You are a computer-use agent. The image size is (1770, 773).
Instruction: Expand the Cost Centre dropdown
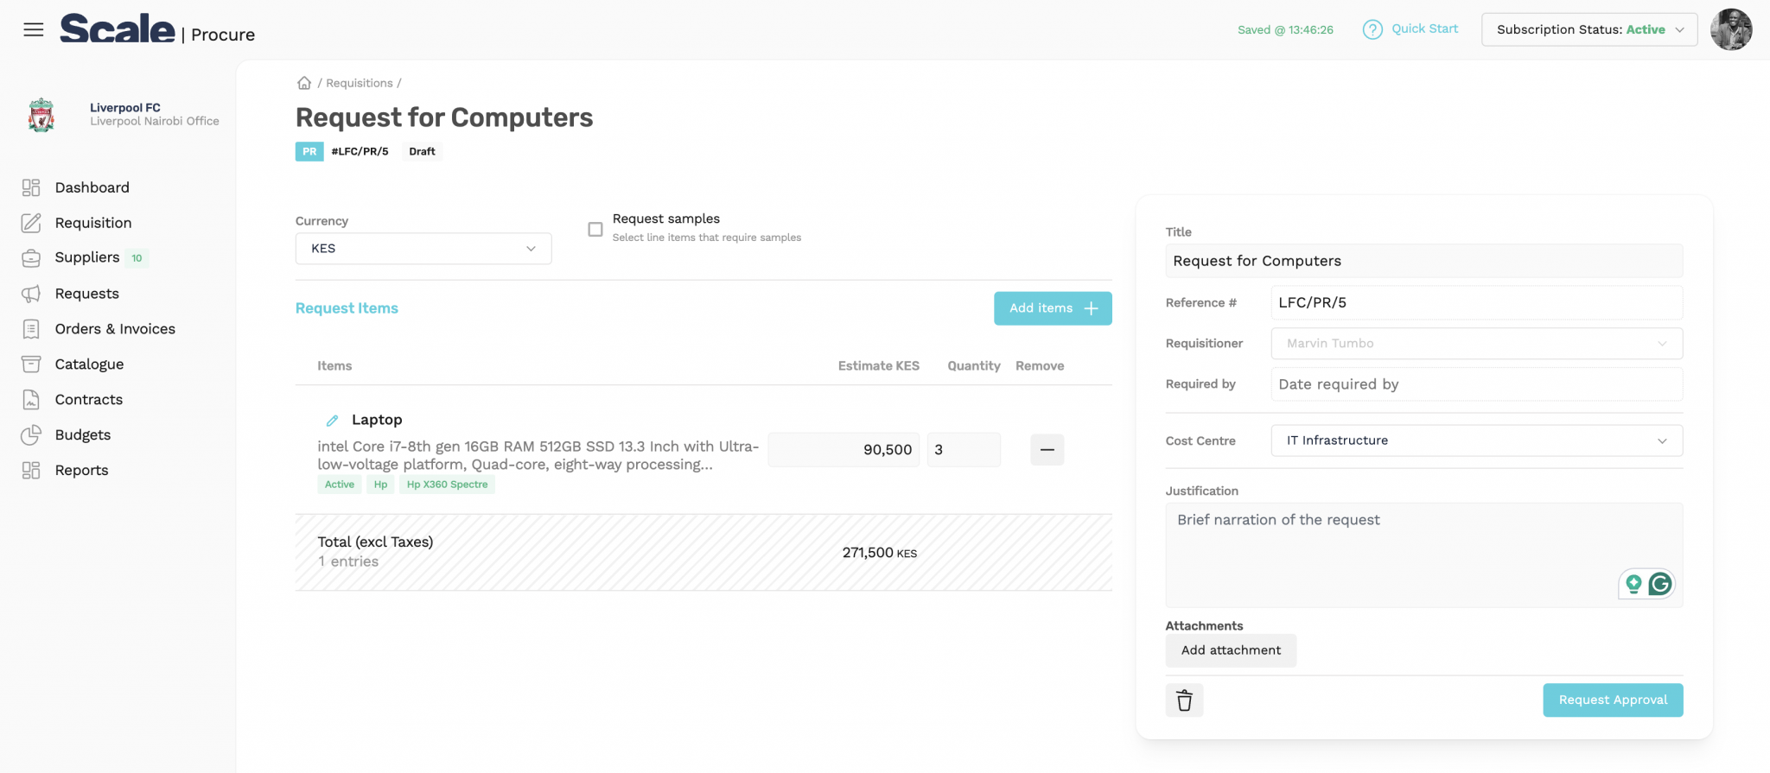coord(1476,440)
